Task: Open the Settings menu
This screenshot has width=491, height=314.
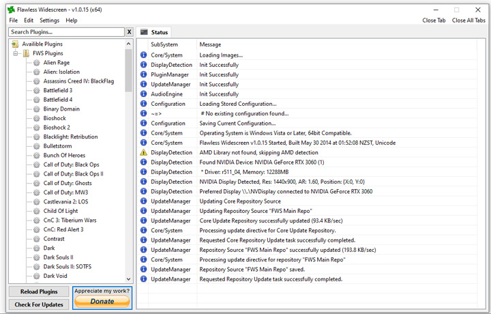Action: [x=49, y=20]
